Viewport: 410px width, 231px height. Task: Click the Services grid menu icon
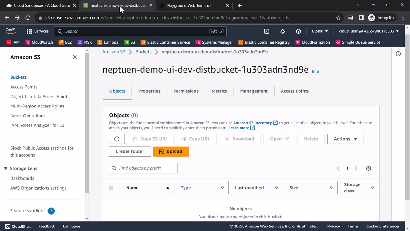(29, 31)
